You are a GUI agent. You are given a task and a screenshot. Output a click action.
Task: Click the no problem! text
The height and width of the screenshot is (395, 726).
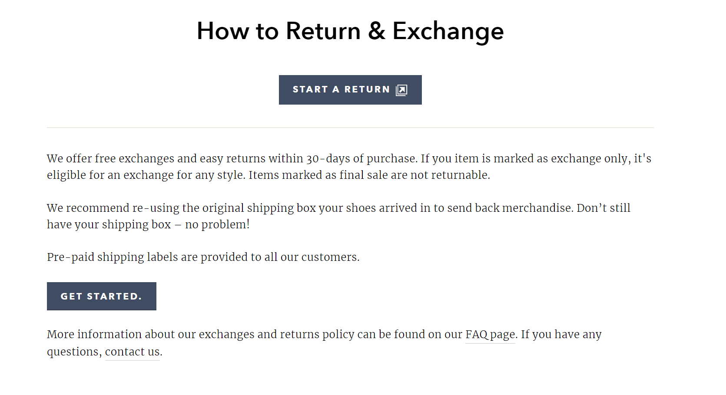tap(217, 224)
